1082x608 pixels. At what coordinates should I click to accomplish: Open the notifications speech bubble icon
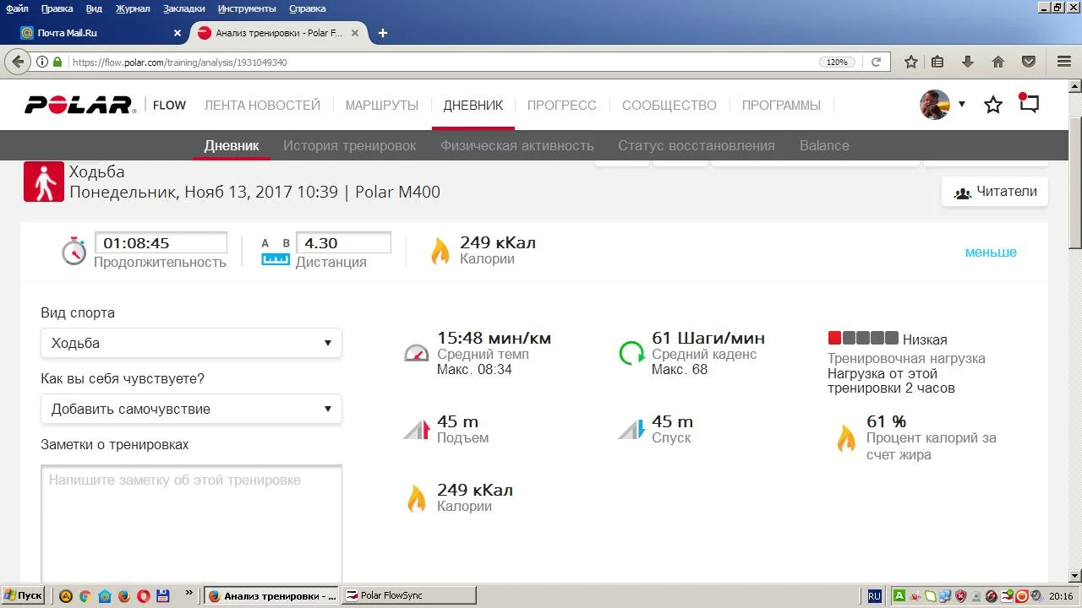tap(1029, 104)
